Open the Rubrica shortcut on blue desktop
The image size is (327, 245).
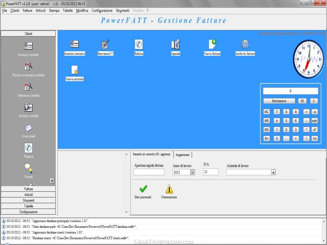click(x=139, y=44)
